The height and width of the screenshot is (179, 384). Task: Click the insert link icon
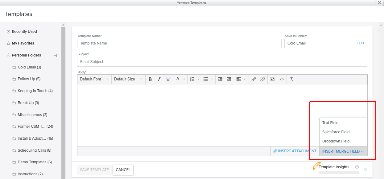click(254, 79)
